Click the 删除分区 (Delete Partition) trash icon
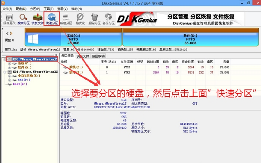Viewport: 261px width, 163px height. [x=94, y=18]
